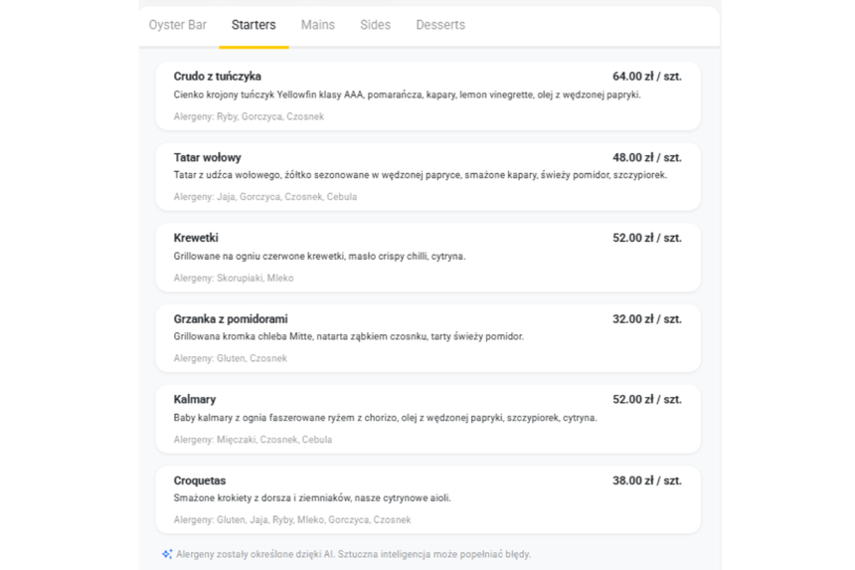855x570 pixels.
Task: Click the Krewetki menu item
Action: (x=428, y=258)
